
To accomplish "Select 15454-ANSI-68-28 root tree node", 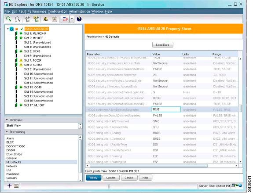I will [37, 29].
